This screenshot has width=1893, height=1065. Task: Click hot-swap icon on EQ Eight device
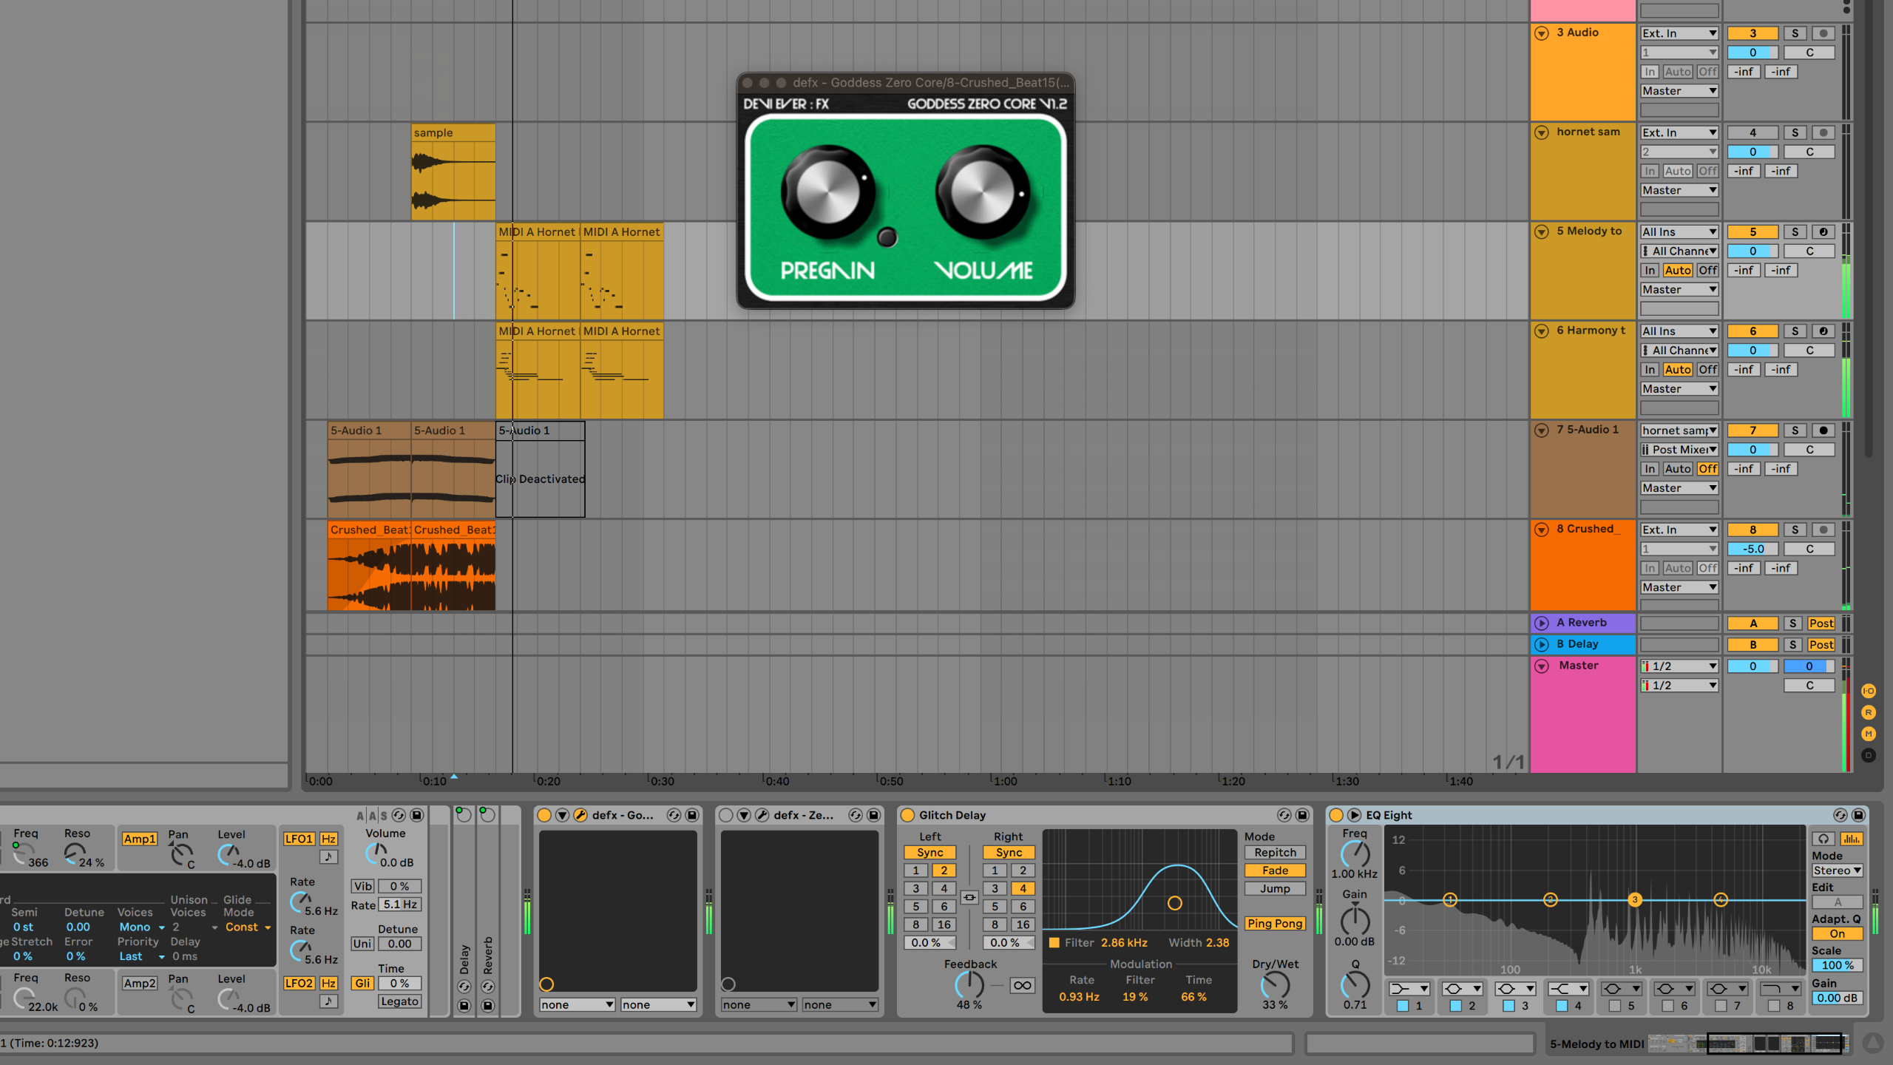pyautogui.click(x=1840, y=815)
